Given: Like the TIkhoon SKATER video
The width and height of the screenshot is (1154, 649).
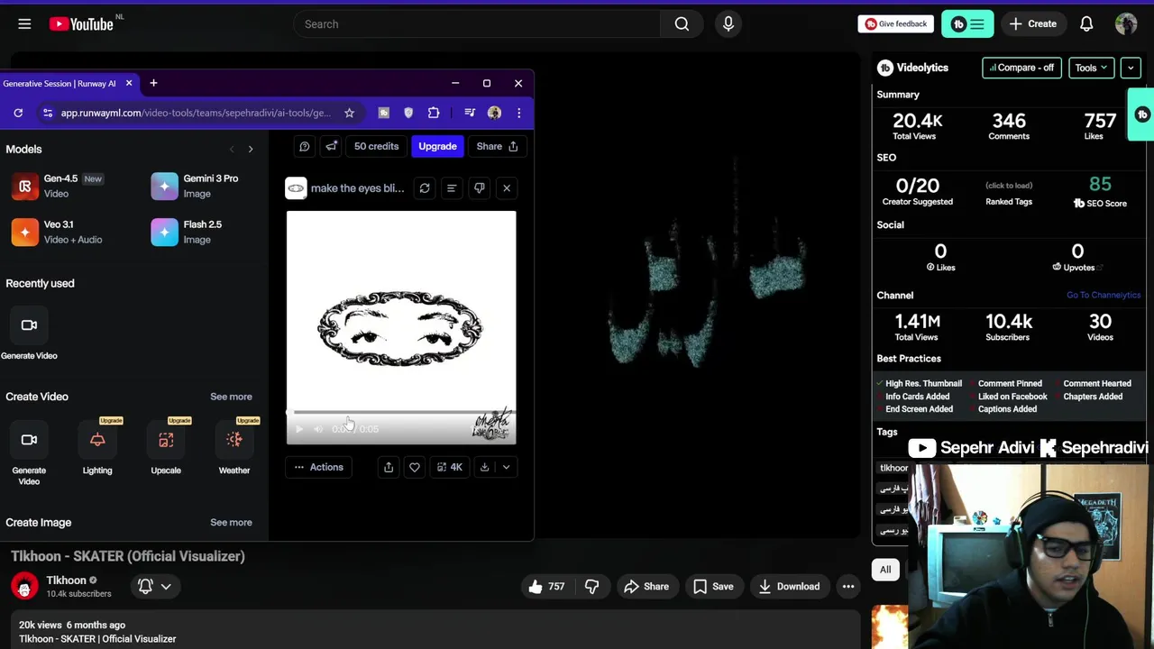Looking at the screenshot, I should tap(547, 586).
